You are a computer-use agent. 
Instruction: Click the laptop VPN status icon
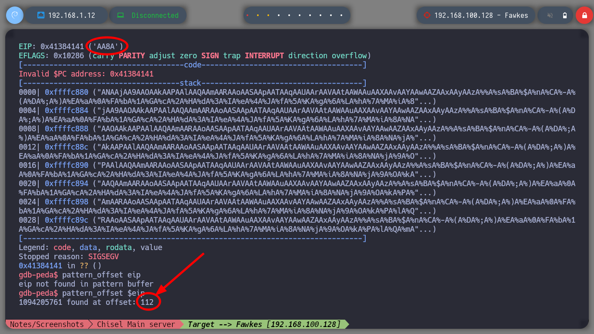point(121,15)
